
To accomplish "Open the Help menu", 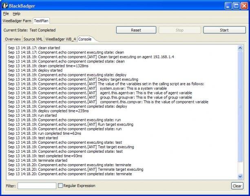I will tap(16, 13).
